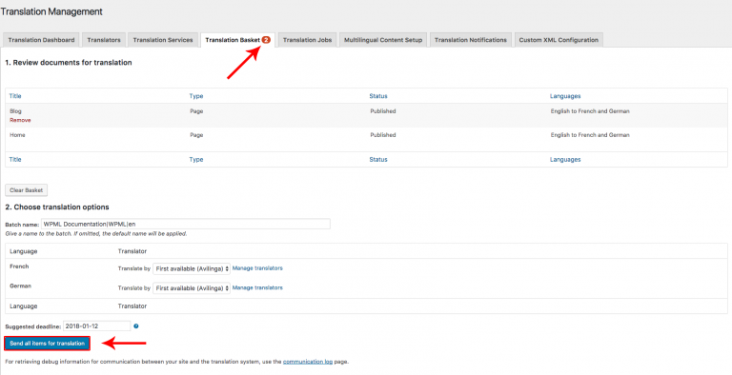732x375 pixels.
Task: Click Home row's English to French and German
Action: (590, 135)
